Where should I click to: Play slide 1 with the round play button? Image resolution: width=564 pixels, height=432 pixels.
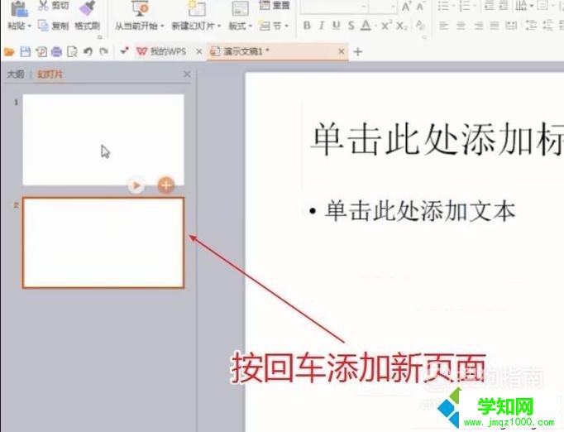coord(136,185)
